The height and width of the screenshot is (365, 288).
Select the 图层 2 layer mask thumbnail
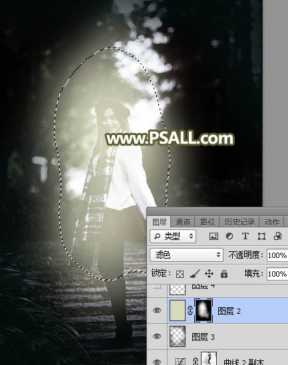pyautogui.click(x=204, y=310)
